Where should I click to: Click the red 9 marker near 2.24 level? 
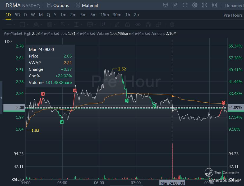(x=43, y=94)
